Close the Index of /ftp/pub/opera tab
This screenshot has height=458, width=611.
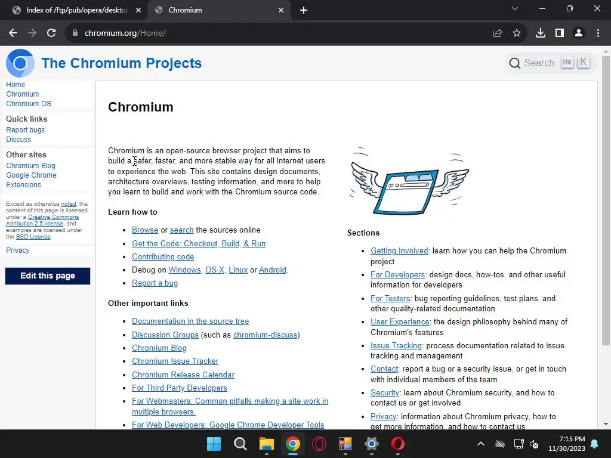[138, 11]
